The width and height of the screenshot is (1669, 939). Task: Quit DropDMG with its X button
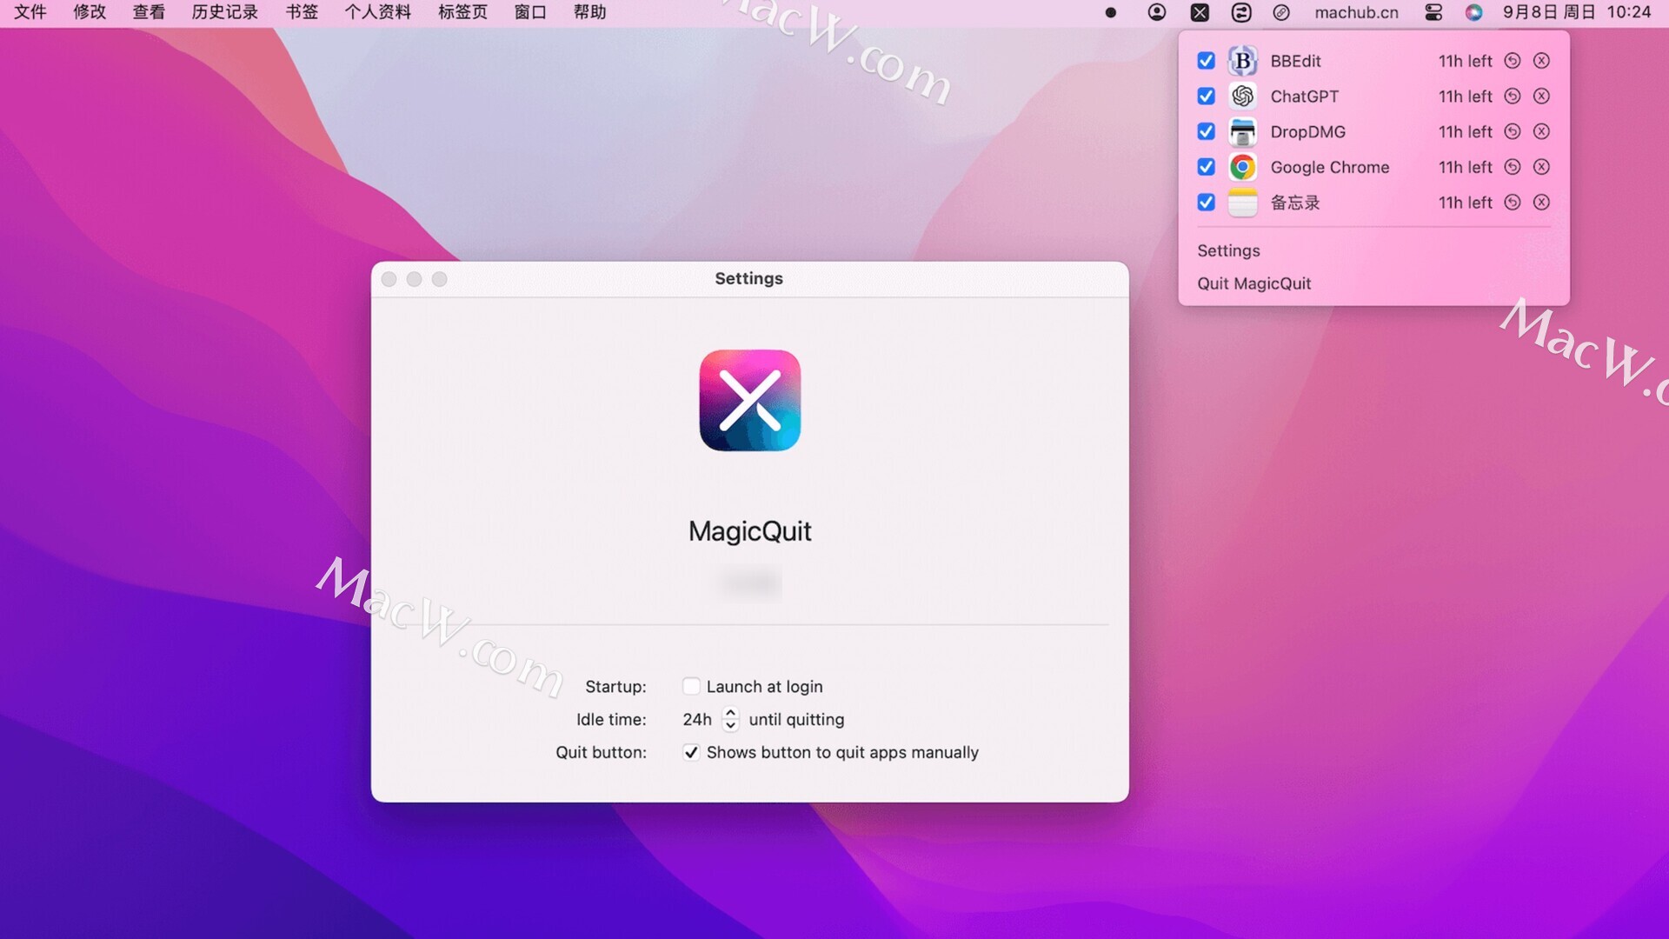(1541, 132)
